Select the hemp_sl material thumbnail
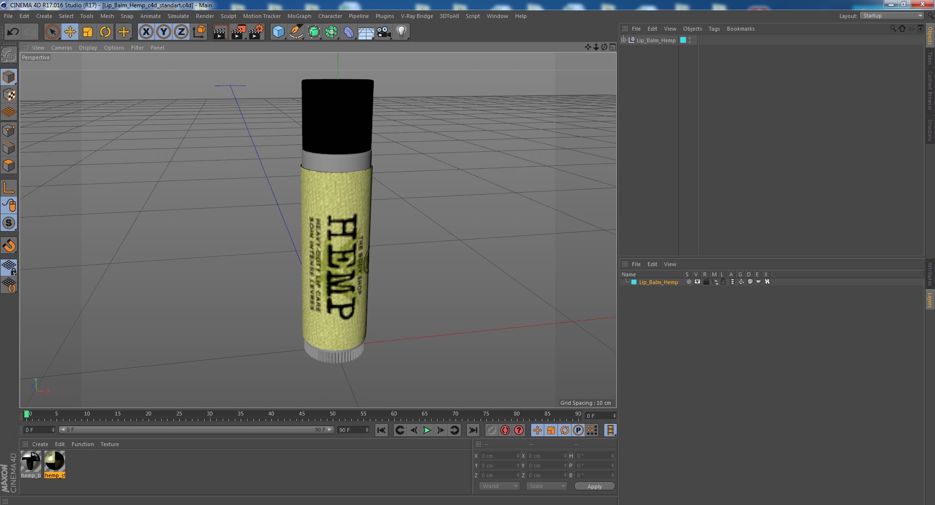This screenshot has width=935, height=505. pyautogui.click(x=55, y=461)
